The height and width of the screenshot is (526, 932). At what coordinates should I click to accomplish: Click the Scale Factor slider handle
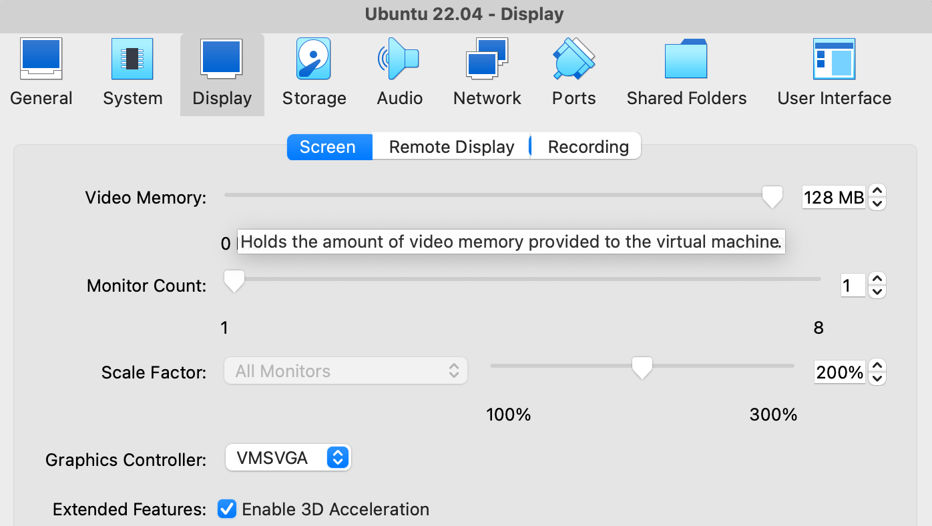(x=642, y=367)
